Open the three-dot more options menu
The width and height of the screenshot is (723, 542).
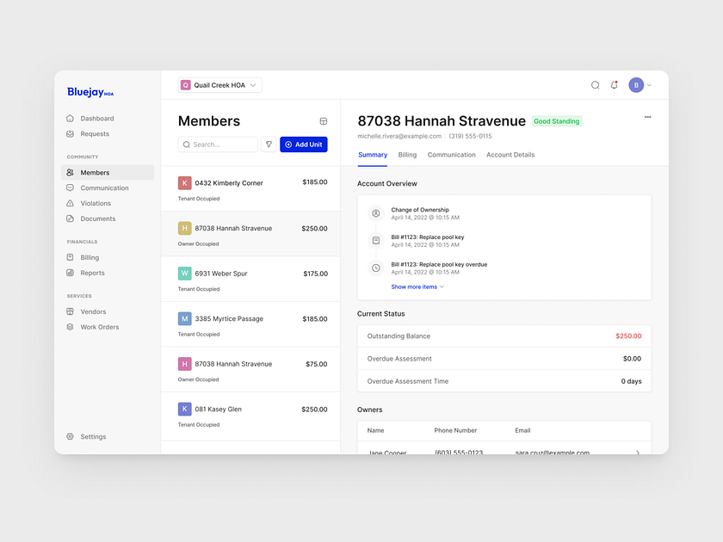pos(647,117)
